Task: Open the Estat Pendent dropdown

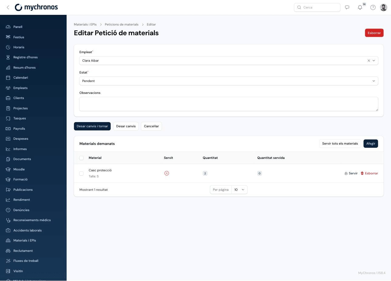Action: [229, 81]
